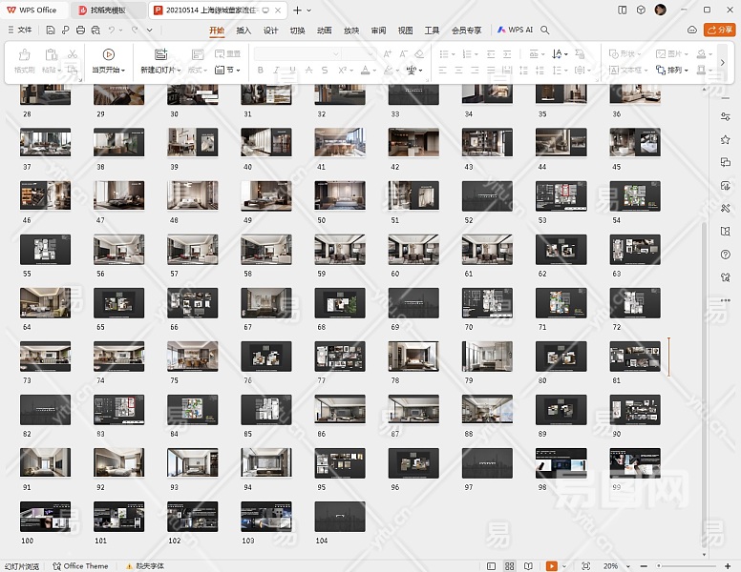Click the undo arrow in quick access toolbar
741x572 pixels.
click(112, 31)
